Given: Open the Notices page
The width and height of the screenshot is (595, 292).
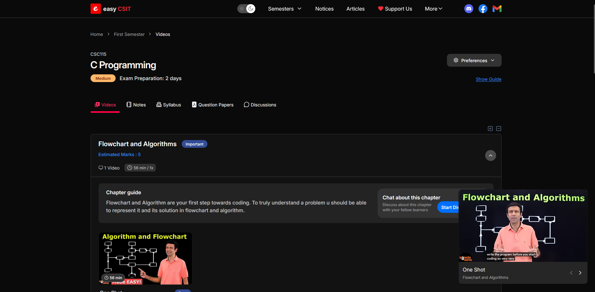Looking at the screenshot, I should point(324,9).
